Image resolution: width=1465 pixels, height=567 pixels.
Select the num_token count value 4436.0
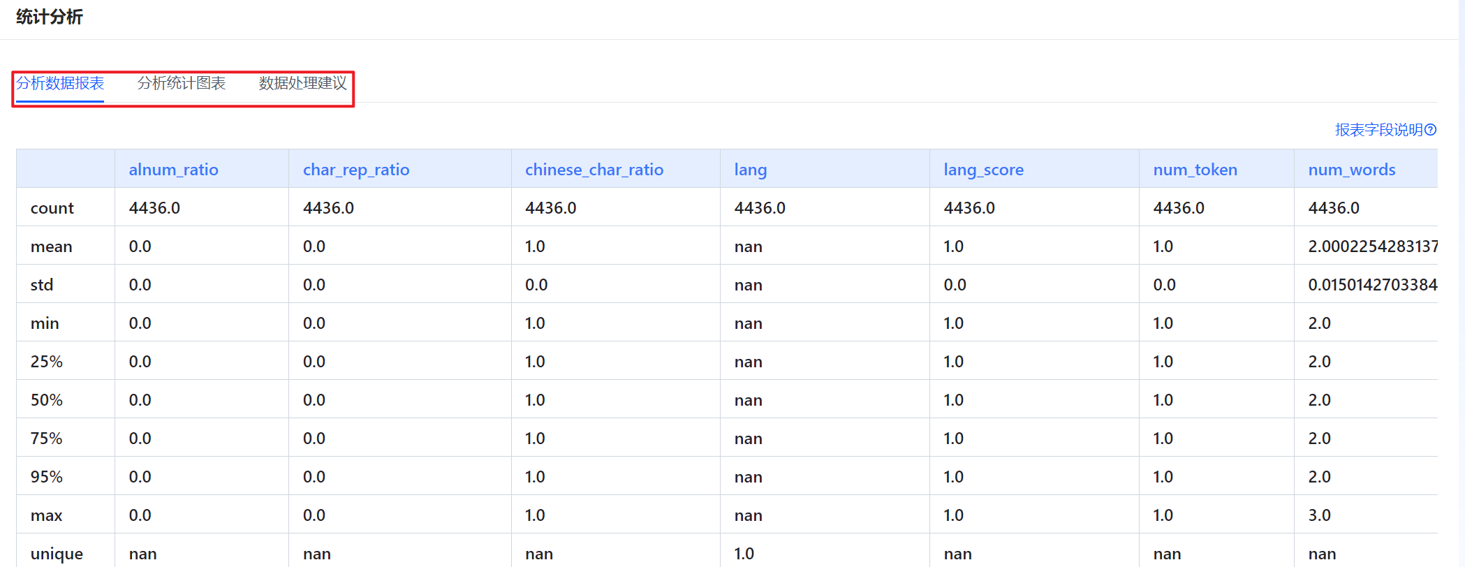click(x=1179, y=208)
